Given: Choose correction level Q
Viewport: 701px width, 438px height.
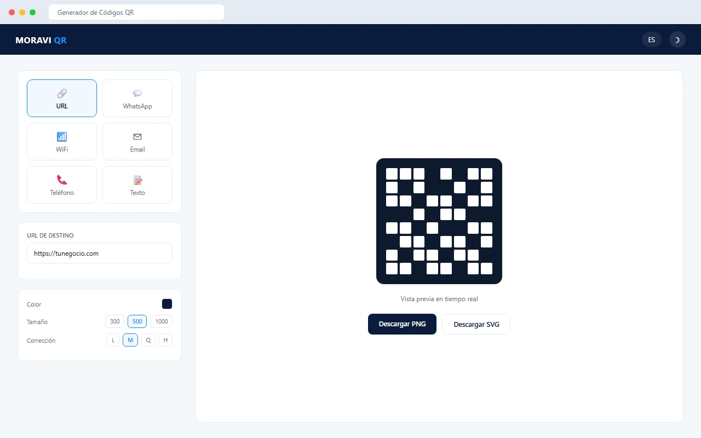Looking at the screenshot, I should pos(148,340).
